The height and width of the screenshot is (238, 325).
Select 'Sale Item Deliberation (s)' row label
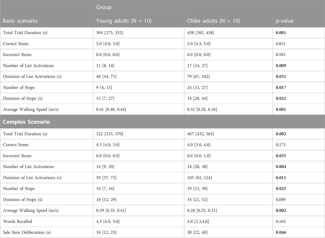[x=27, y=232]
